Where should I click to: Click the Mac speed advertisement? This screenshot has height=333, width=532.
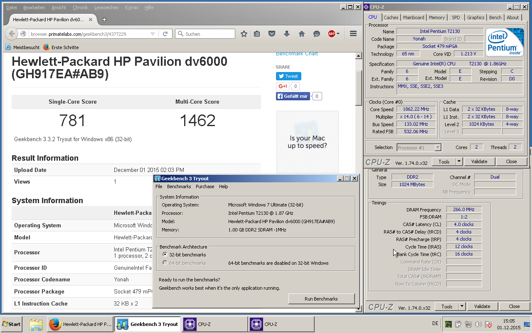point(308,142)
